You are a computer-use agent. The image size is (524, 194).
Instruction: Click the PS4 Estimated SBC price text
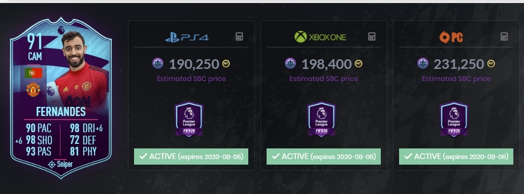[191, 79]
